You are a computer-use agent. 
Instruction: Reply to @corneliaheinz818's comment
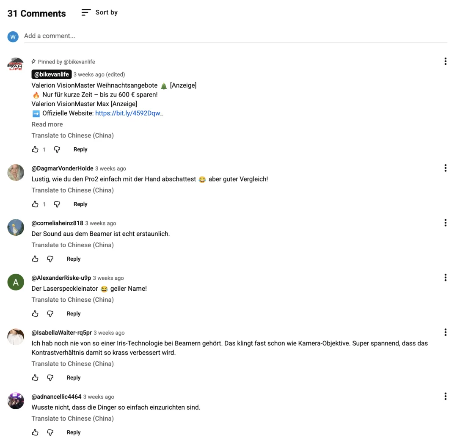(74, 259)
